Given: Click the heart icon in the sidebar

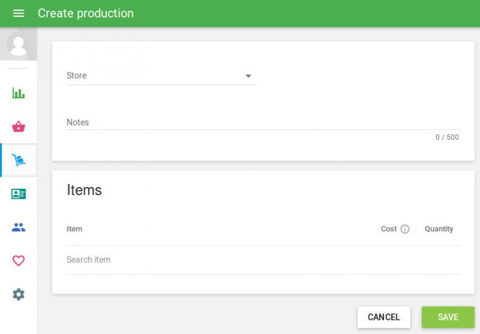Looking at the screenshot, I should coord(18,261).
